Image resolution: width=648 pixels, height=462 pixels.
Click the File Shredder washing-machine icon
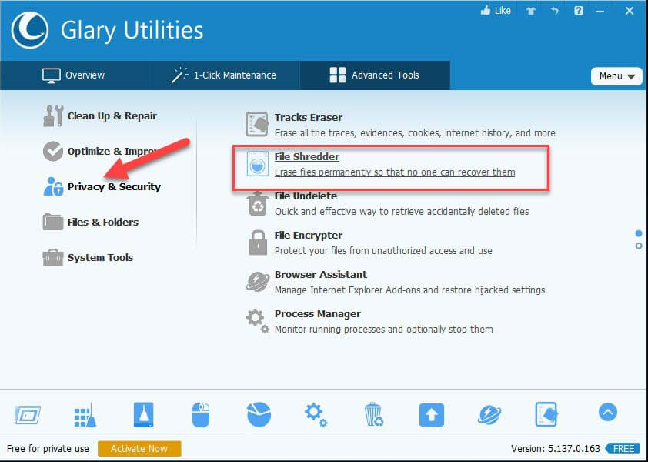[x=257, y=163]
